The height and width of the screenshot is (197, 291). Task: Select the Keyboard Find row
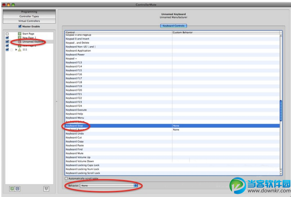coord(172,149)
